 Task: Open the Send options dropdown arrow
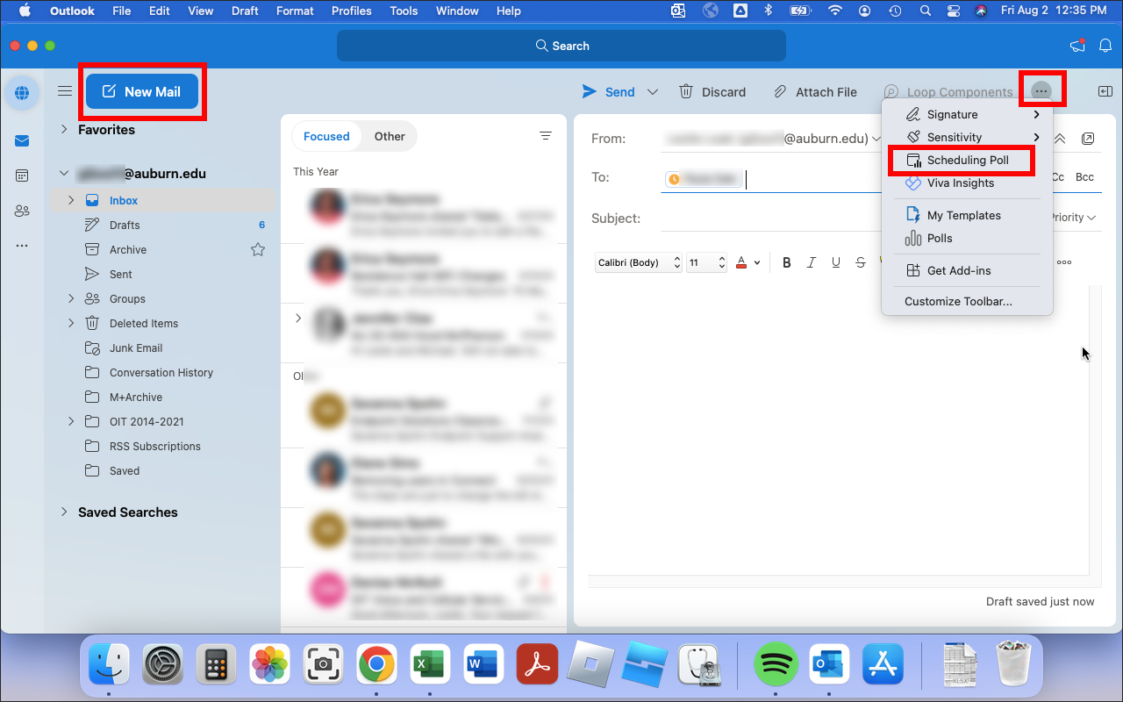653,92
